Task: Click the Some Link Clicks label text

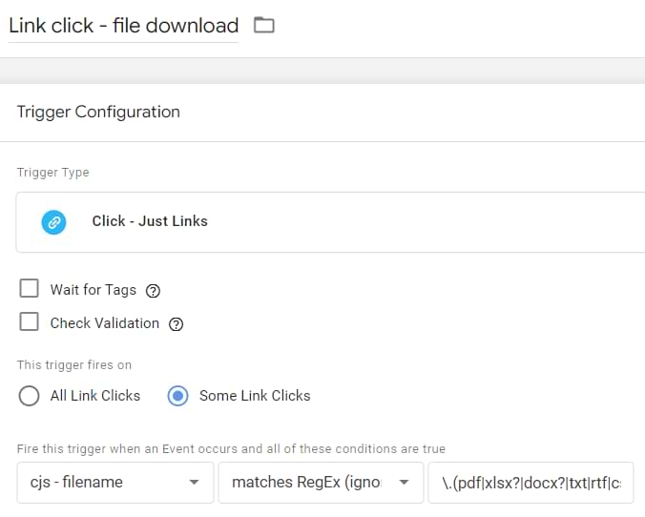Action: pyautogui.click(x=255, y=396)
